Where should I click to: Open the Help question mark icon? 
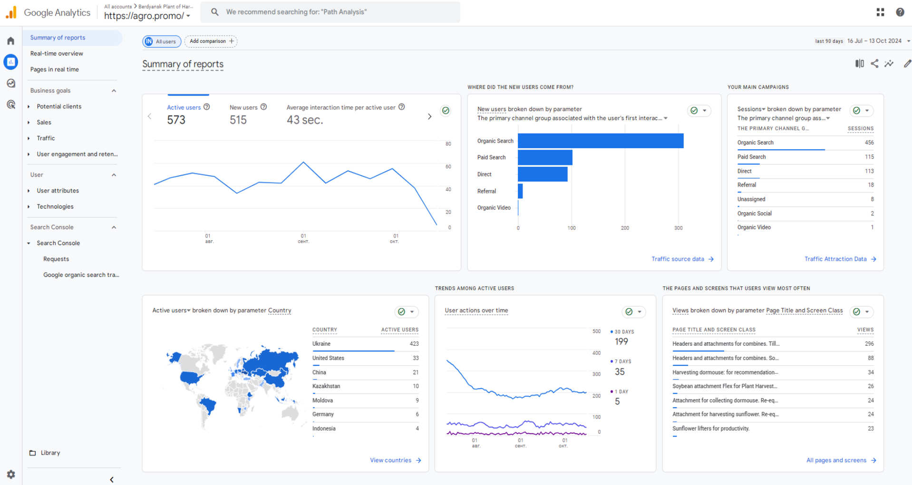[900, 12]
